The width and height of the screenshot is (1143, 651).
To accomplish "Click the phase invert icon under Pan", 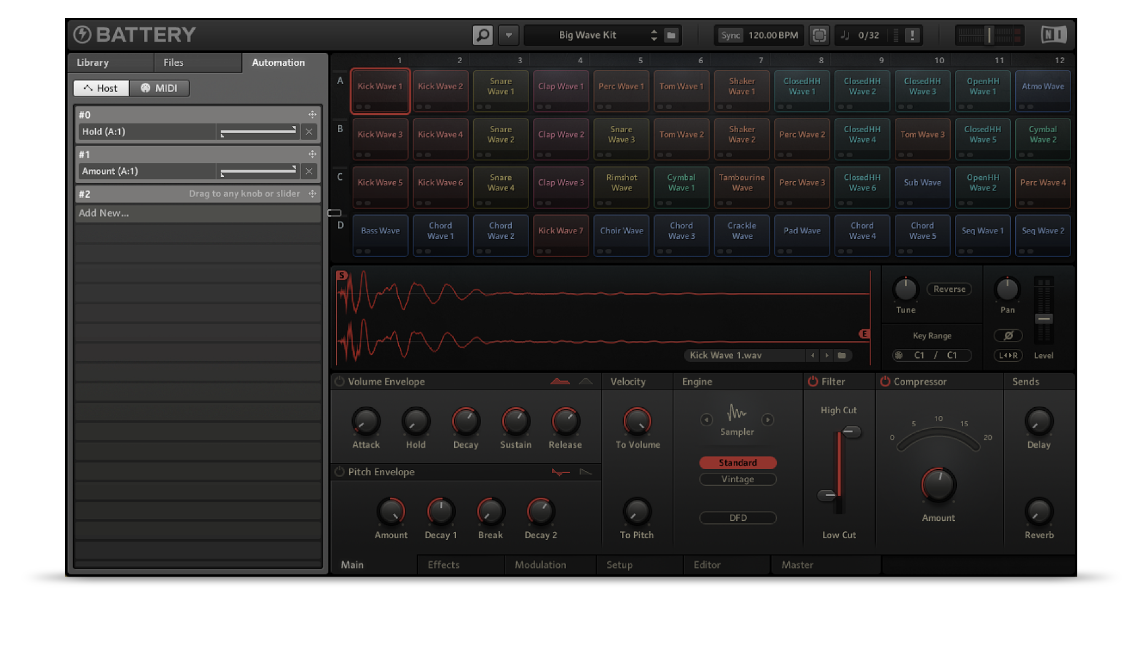I will point(1008,335).
